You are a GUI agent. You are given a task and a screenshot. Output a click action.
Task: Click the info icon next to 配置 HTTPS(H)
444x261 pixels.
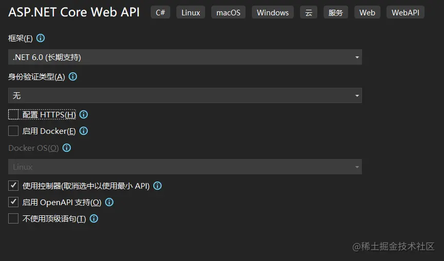click(84, 115)
